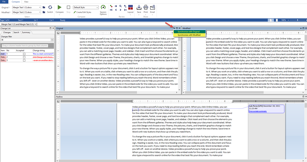Expand Margin Test 2 (1).docx file combo

pos(40,12)
